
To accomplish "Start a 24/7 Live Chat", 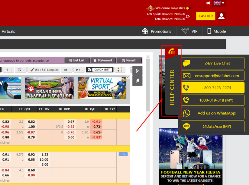I will [x=213, y=63].
